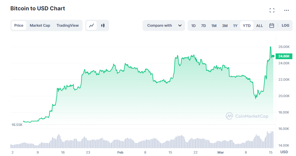
Task: Set time range to 1M
Action: tap(214, 26)
